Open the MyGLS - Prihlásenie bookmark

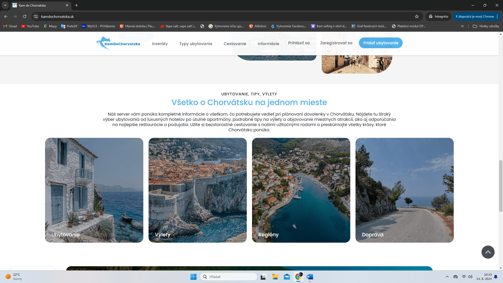99,26
